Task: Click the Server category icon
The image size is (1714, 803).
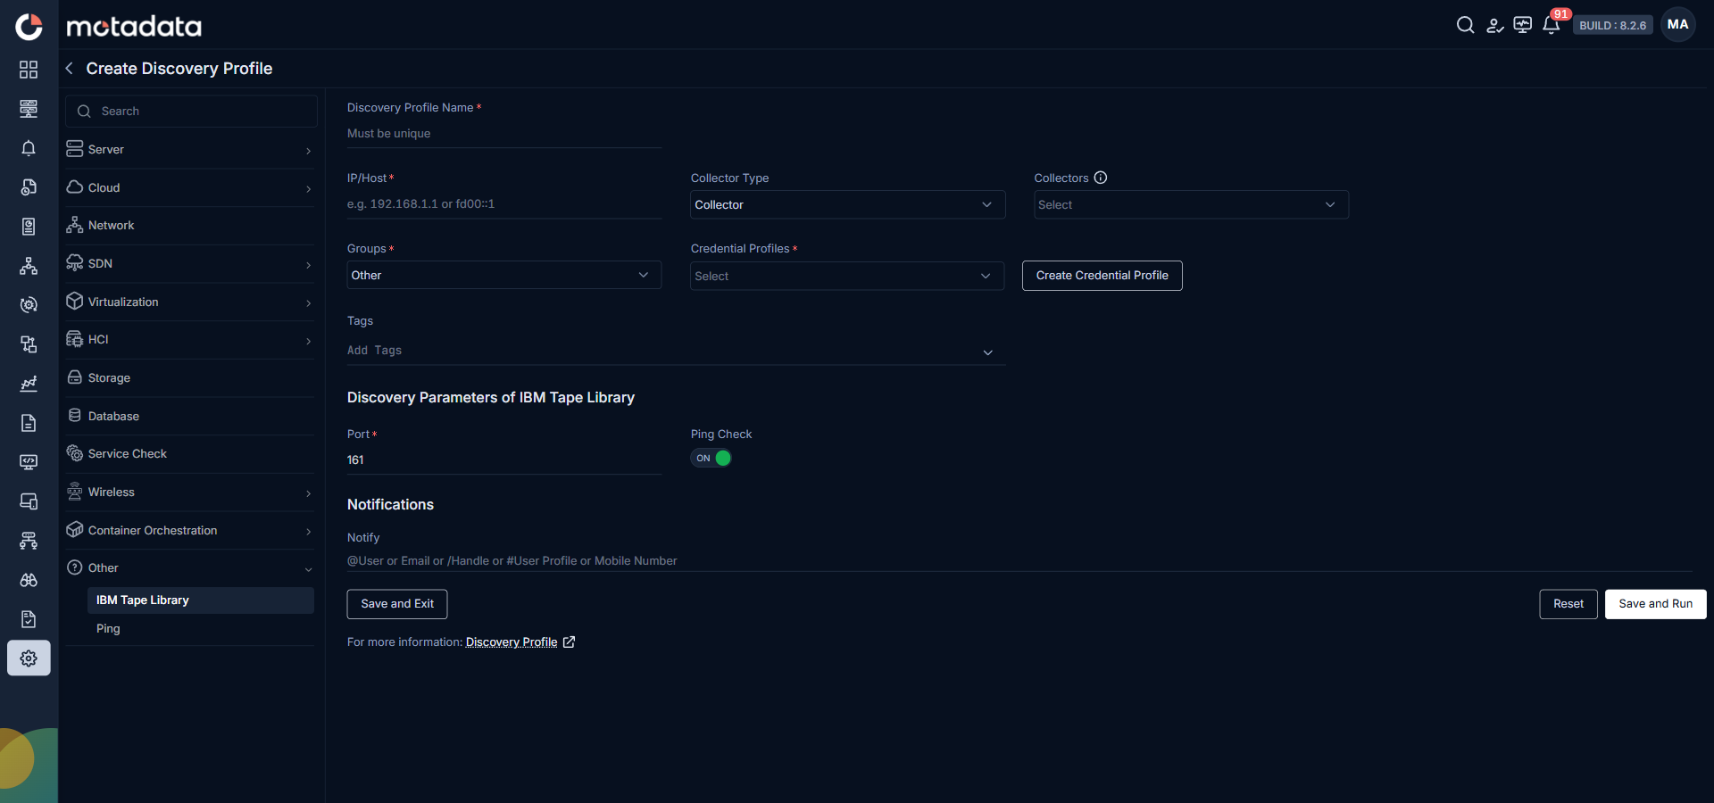Action: pos(75,149)
